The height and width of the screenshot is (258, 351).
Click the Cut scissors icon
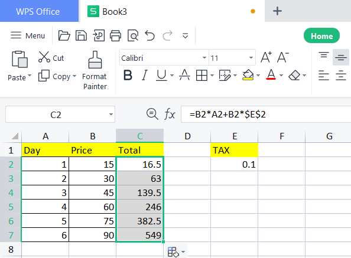point(44,57)
